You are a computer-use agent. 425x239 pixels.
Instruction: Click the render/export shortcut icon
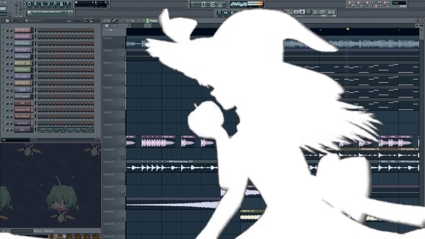pos(42,4)
